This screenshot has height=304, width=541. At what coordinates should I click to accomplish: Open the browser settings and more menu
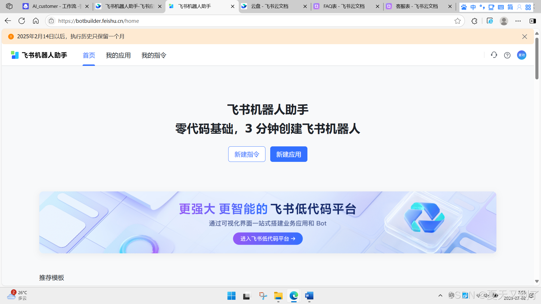(518, 21)
